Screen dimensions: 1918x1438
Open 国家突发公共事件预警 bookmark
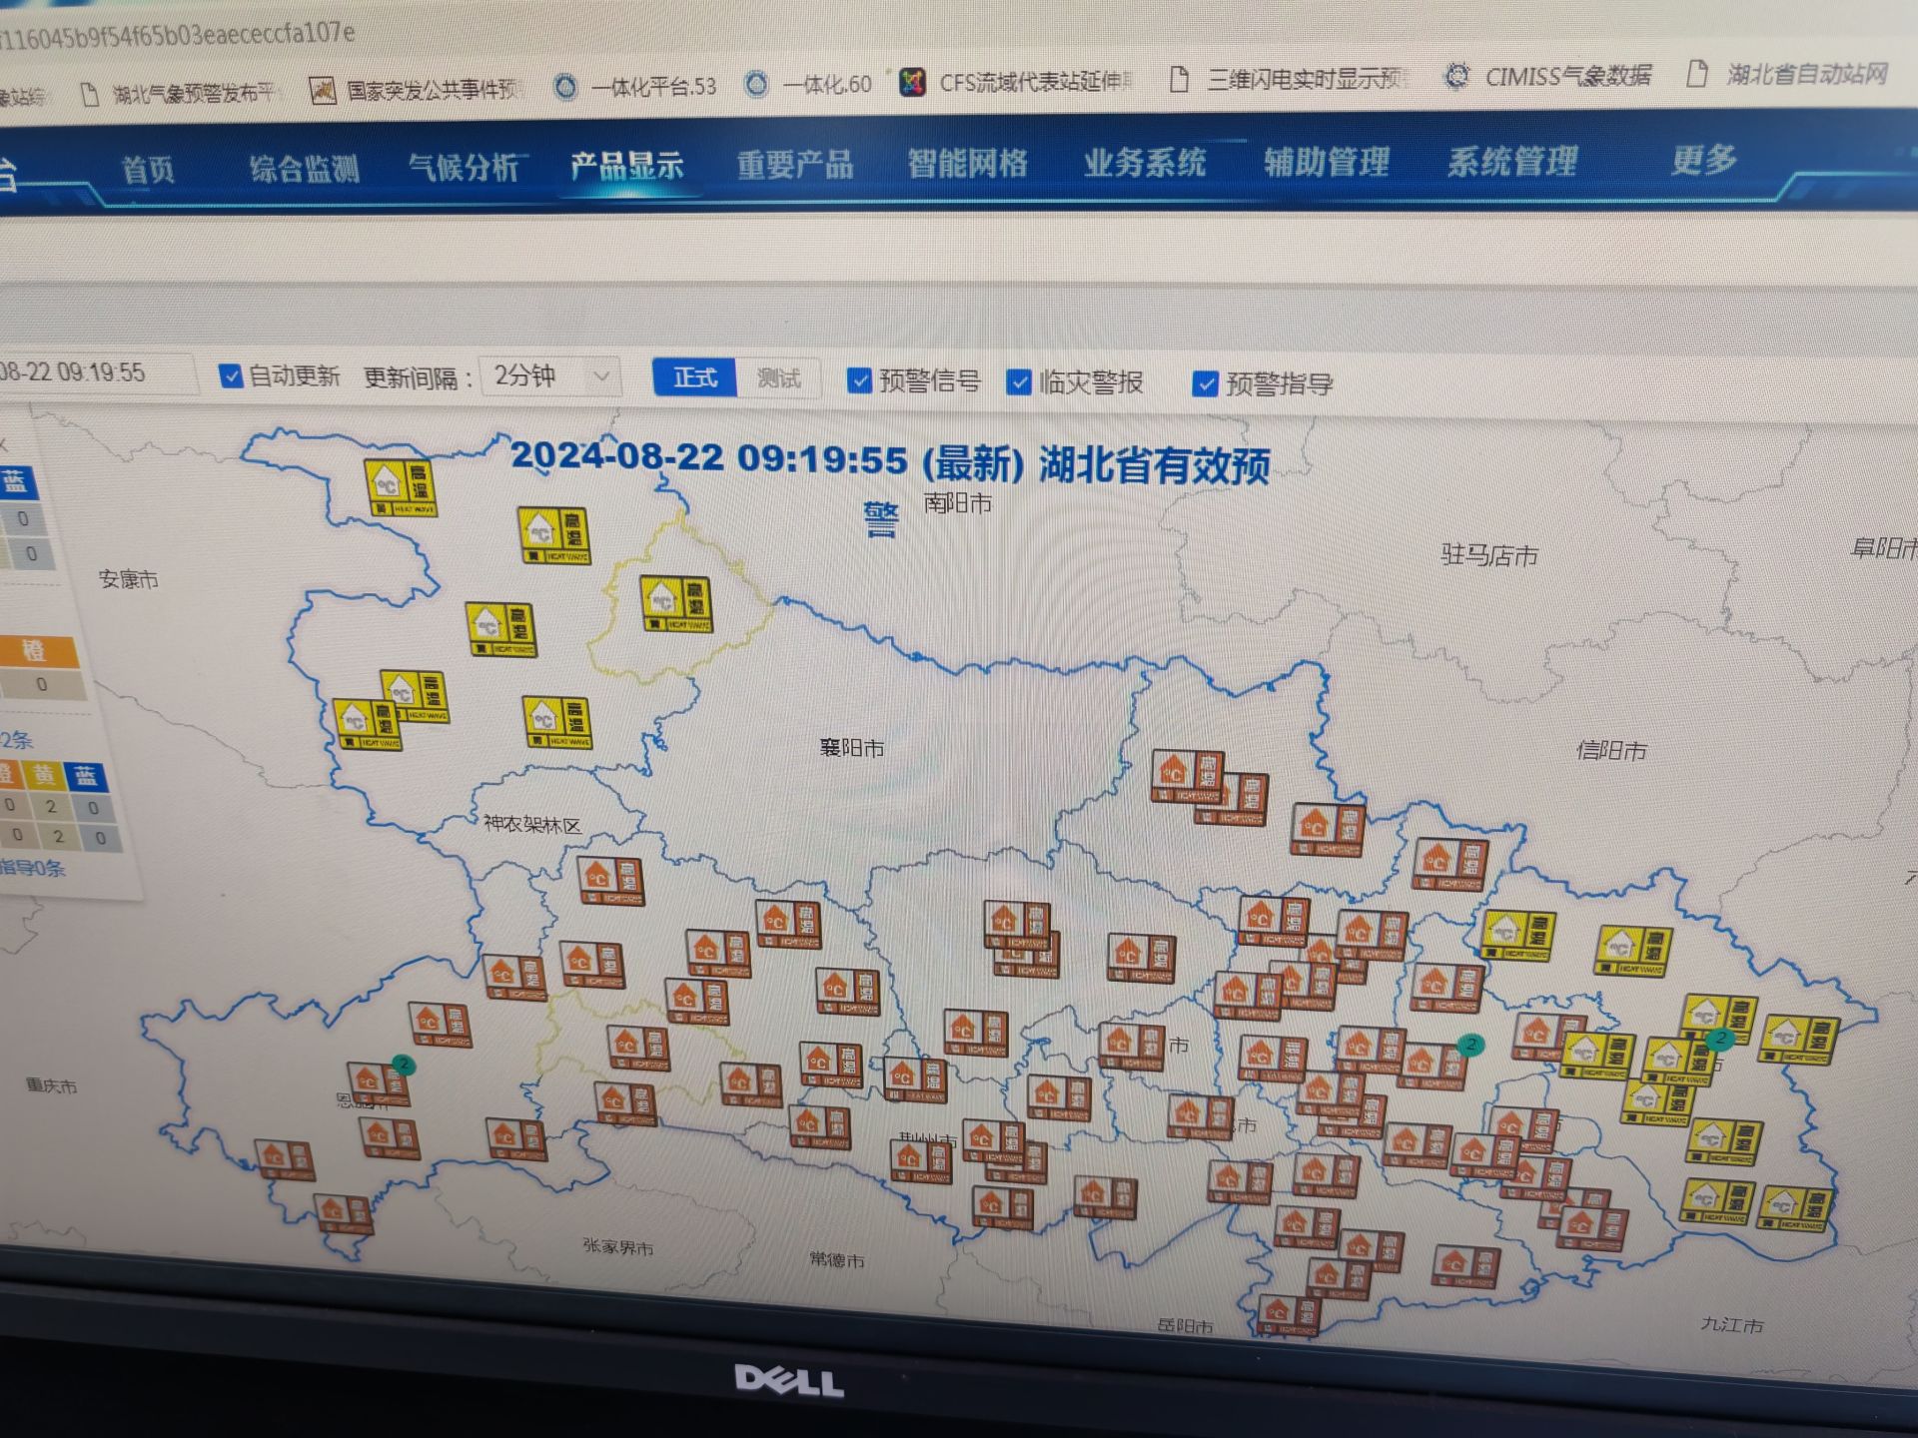(416, 90)
